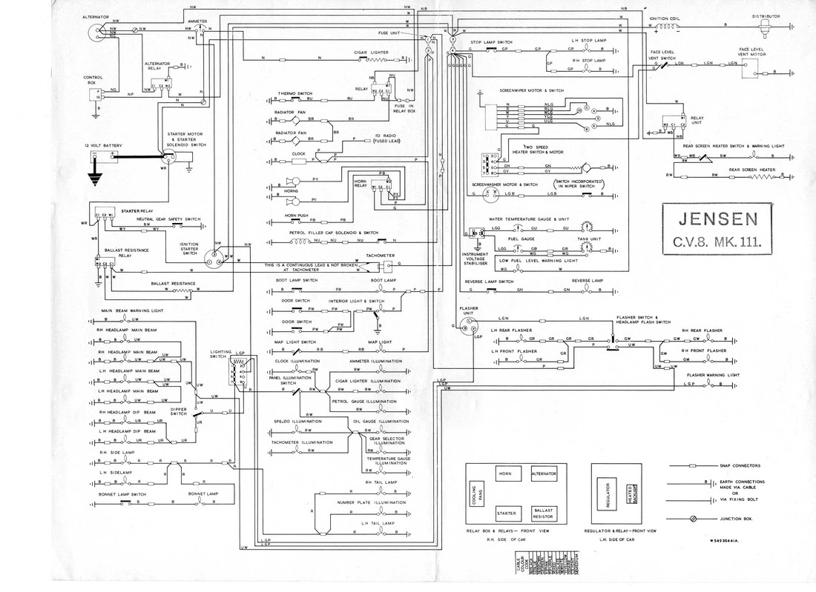Click the JENSEN C.V.8 MK.111 title box
This screenshot has height=592, width=816.
coord(717,229)
